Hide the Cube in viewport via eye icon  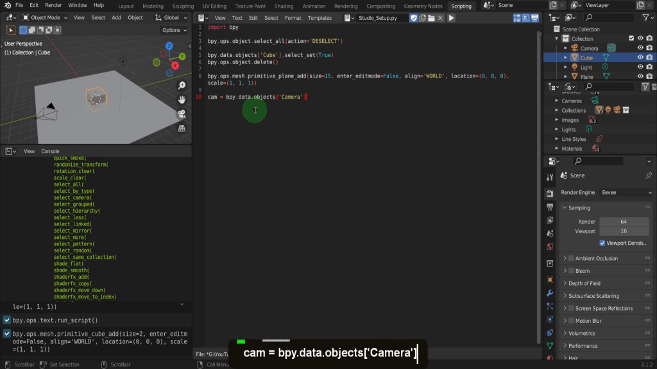coord(640,57)
